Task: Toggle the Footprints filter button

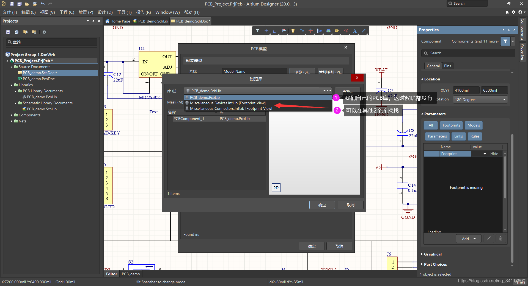Action: [451, 125]
